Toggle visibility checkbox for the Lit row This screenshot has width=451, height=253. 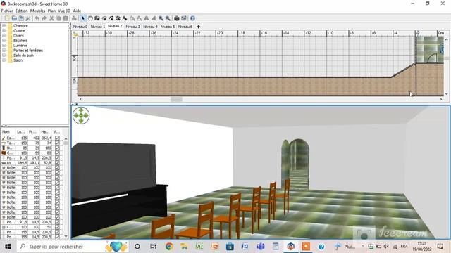[x=57, y=162]
